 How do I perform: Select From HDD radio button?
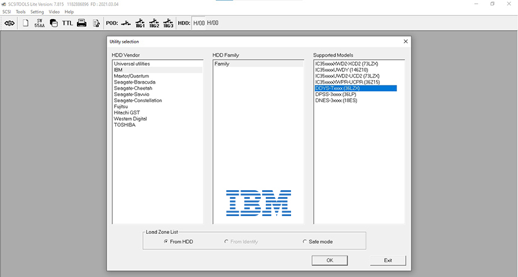click(x=178, y=242)
